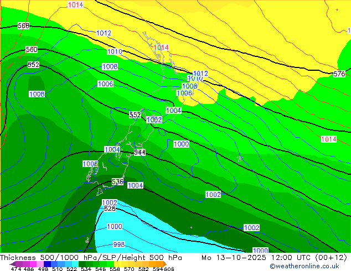
Task: Open the weatheronline.co.uk copyright link
Action: (x=304, y=266)
